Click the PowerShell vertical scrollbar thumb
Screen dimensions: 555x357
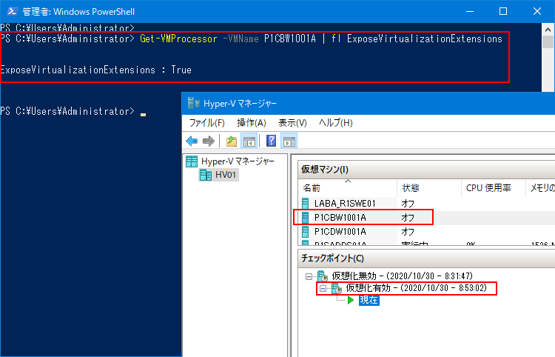coord(548,42)
